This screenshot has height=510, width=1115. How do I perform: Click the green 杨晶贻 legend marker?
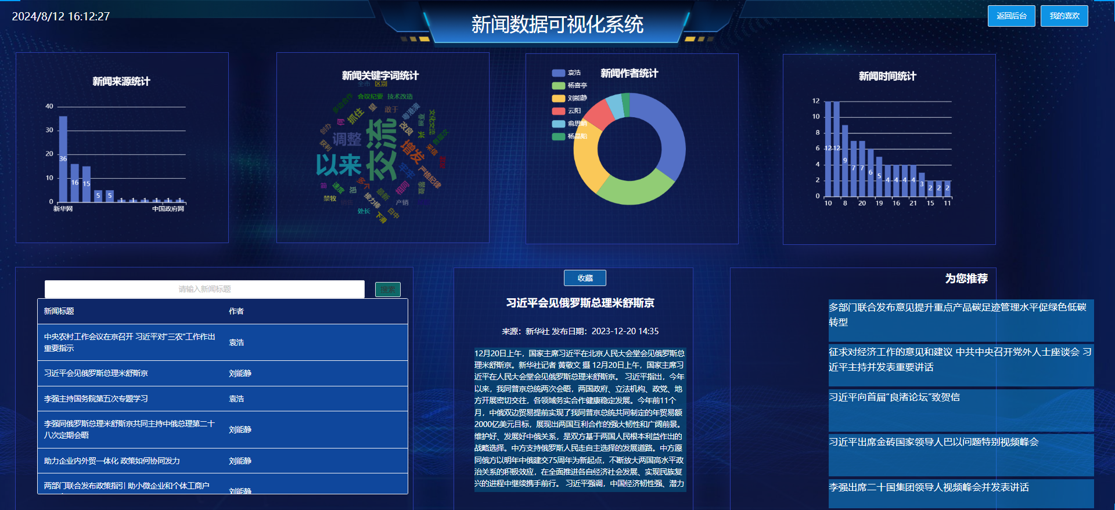(x=558, y=136)
